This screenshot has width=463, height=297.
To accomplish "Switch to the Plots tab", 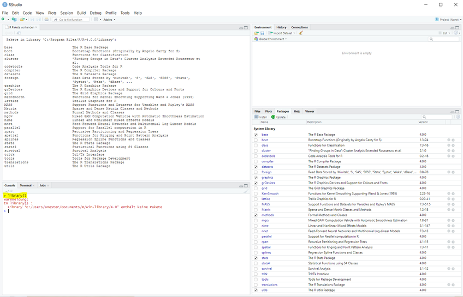I will point(269,111).
